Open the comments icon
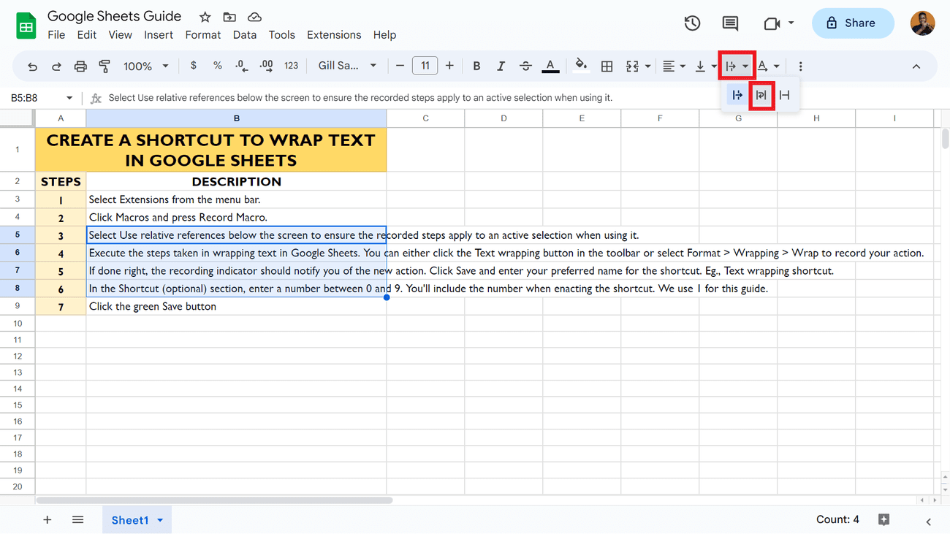 pyautogui.click(x=730, y=23)
